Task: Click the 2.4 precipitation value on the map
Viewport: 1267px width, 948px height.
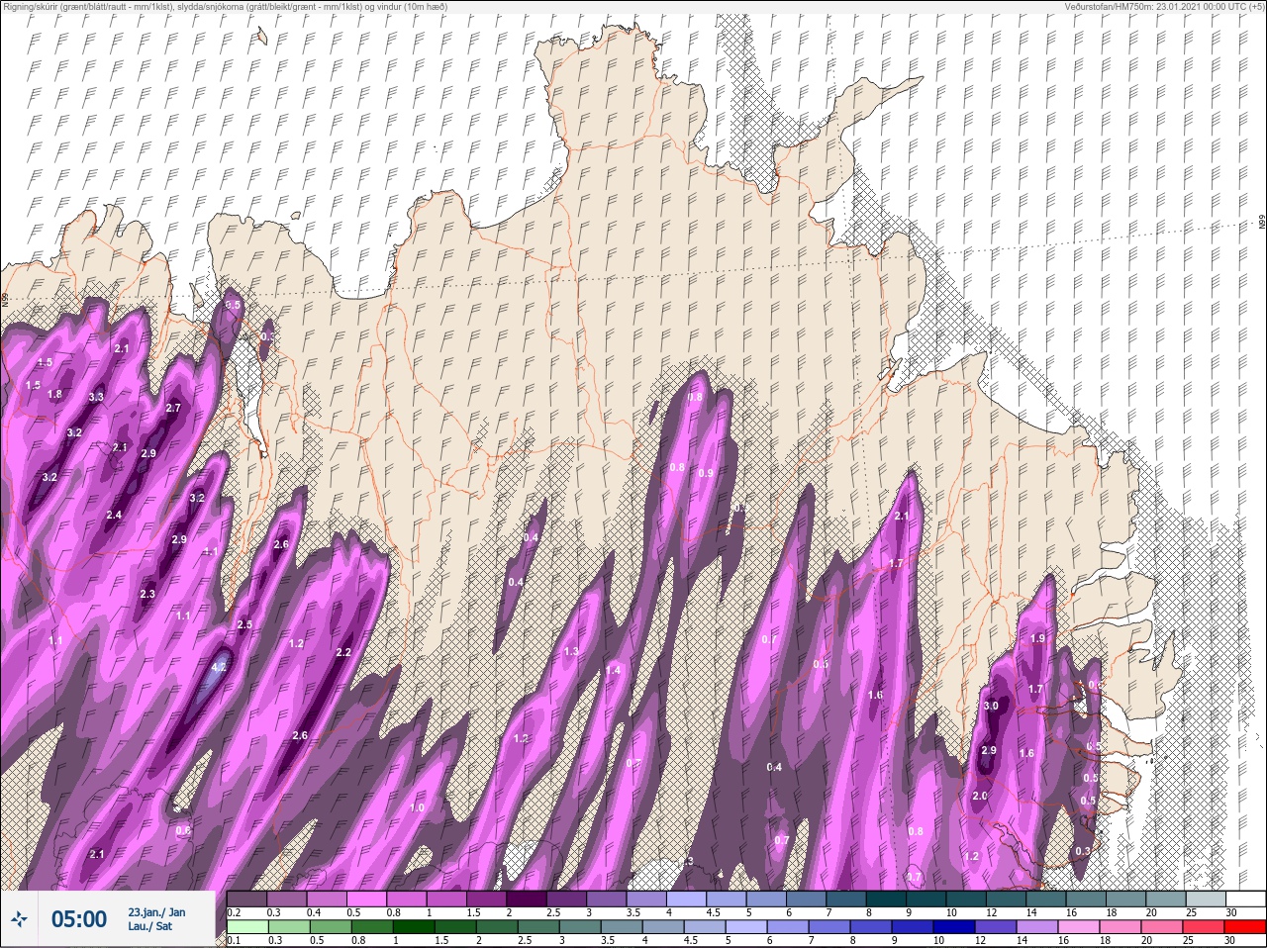Action: (x=114, y=515)
